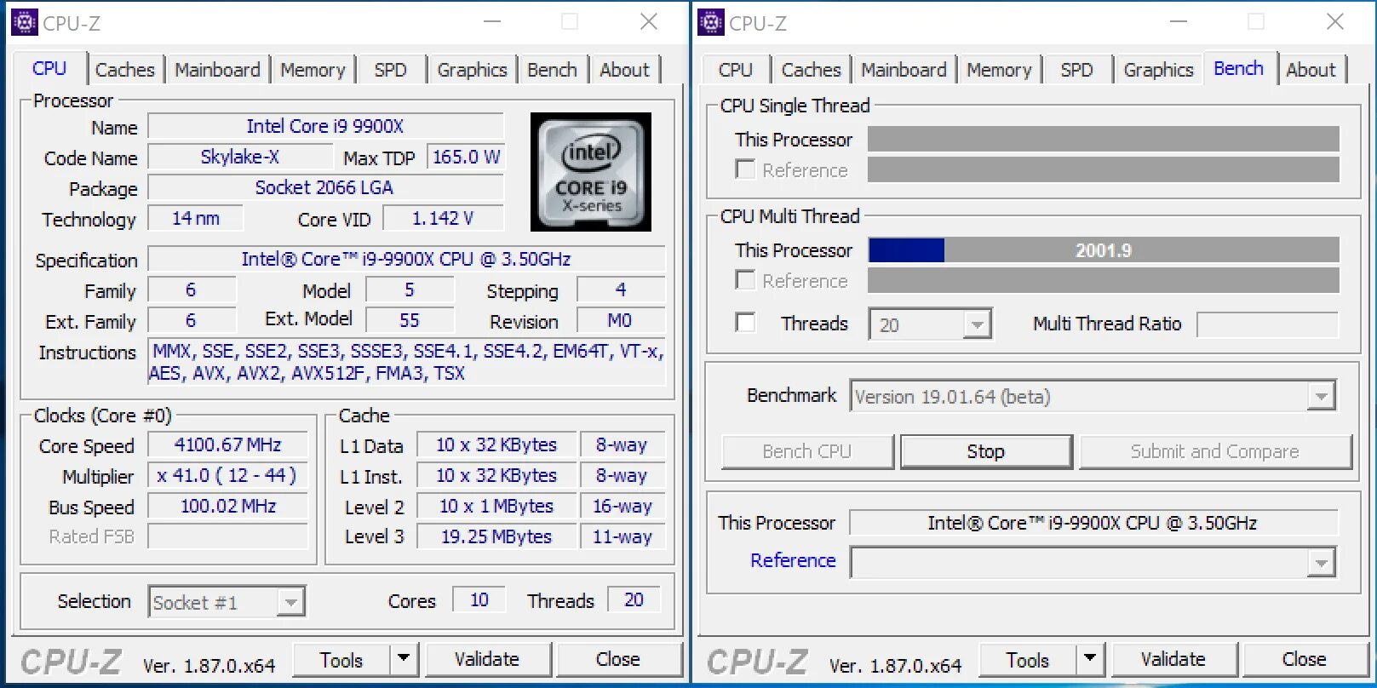
Task: Open the SPD tab in left window
Action: point(390,70)
